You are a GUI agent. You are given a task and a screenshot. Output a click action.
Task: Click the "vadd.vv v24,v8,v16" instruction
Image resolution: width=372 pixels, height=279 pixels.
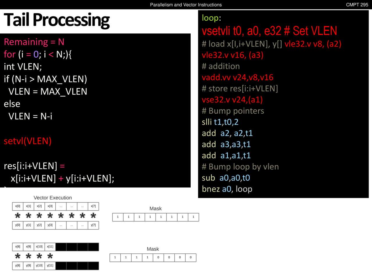[x=237, y=77]
